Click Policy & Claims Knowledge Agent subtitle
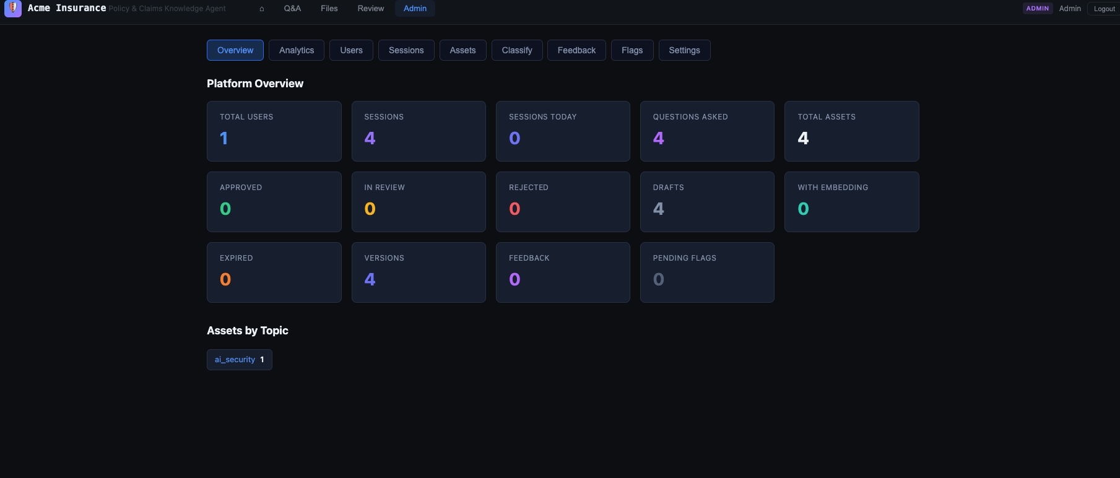 [167, 9]
